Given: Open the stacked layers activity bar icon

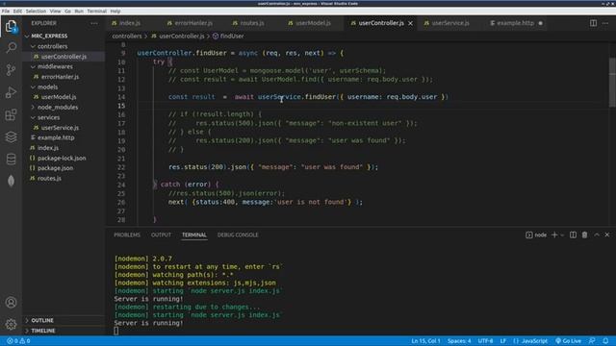Looking at the screenshot, I should coord(11,136).
